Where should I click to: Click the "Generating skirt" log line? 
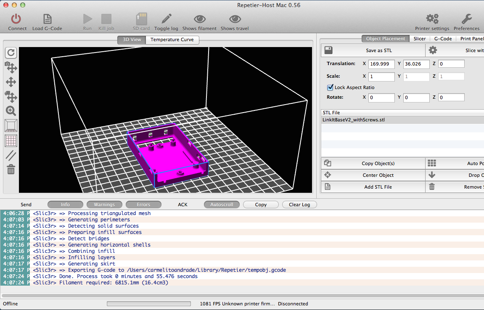coord(242,264)
